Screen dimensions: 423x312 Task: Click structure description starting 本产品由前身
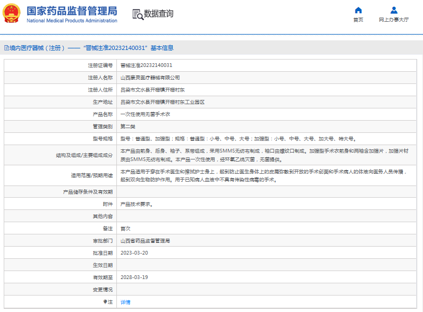tap(265, 155)
